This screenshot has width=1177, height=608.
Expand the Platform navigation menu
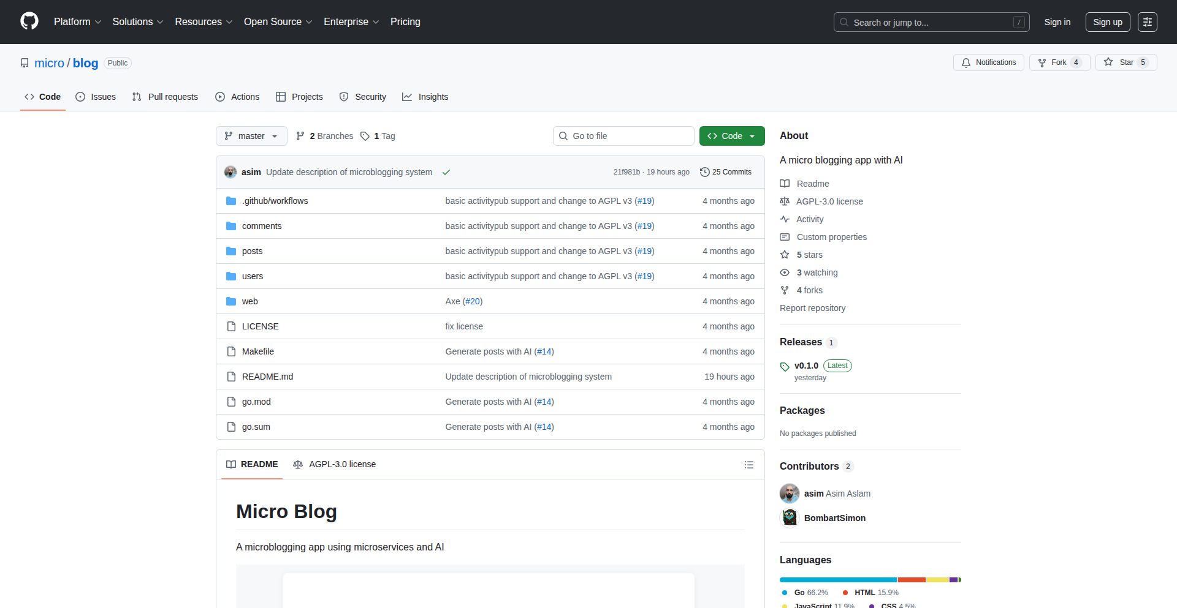(x=77, y=21)
